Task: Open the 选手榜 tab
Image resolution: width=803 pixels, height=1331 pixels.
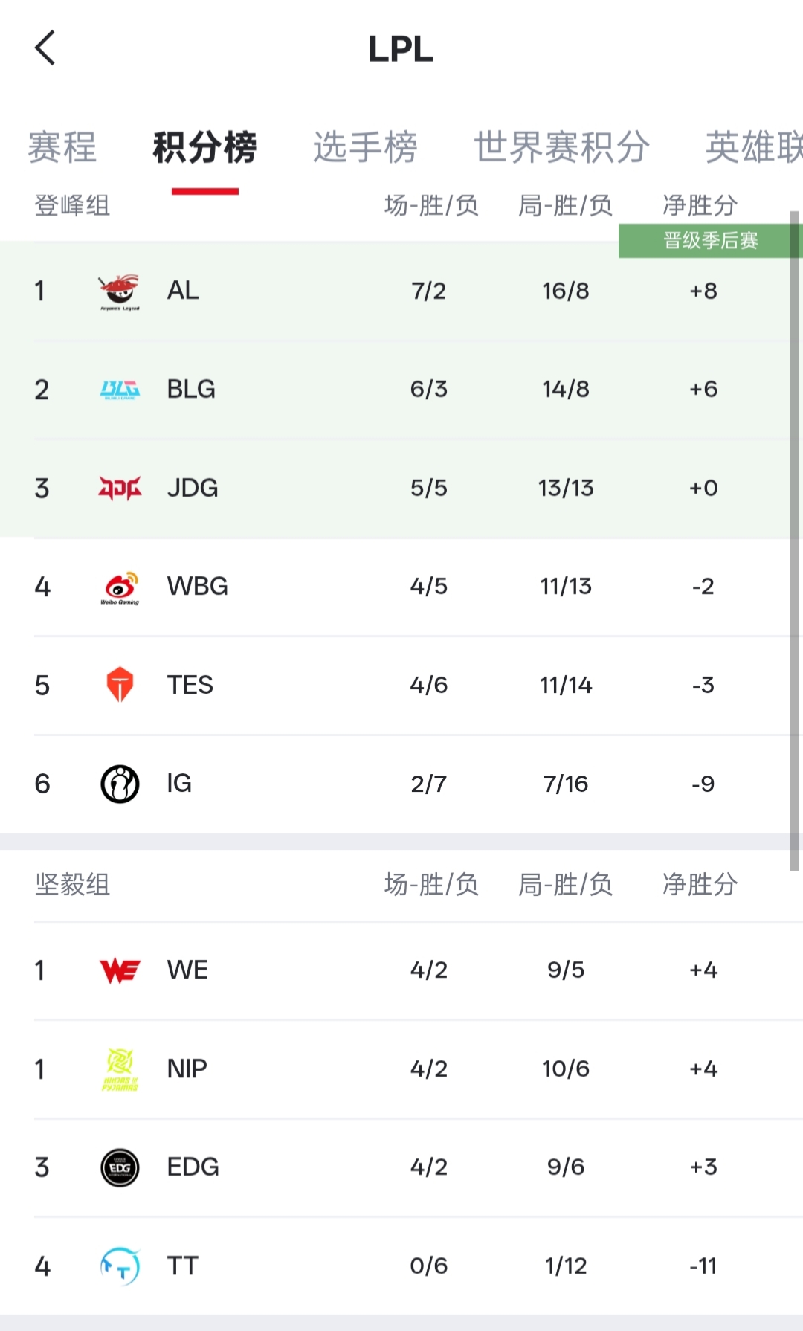Action: point(365,147)
